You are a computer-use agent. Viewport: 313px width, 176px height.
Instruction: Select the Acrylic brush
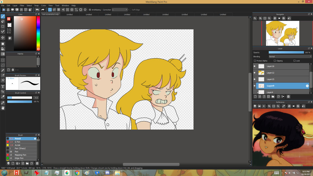pos(21,145)
